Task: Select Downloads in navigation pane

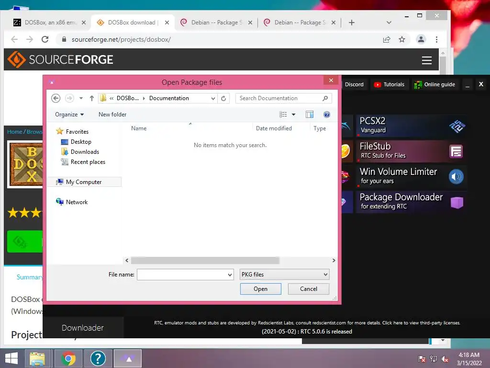Action: point(85,152)
